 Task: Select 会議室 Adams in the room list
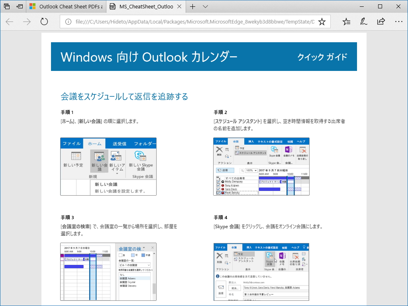pyautogui.click(x=128, y=278)
